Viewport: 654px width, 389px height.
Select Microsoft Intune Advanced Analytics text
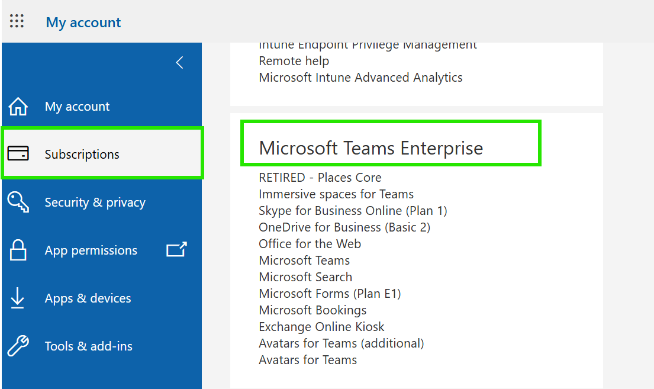pyautogui.click(x=360, y=78)
